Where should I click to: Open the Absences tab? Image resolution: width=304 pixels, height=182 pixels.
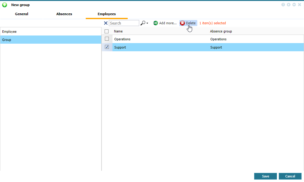[64, 14]
